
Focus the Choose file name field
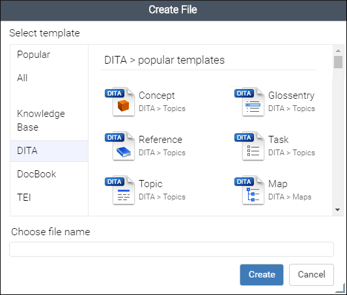(171, 249)
